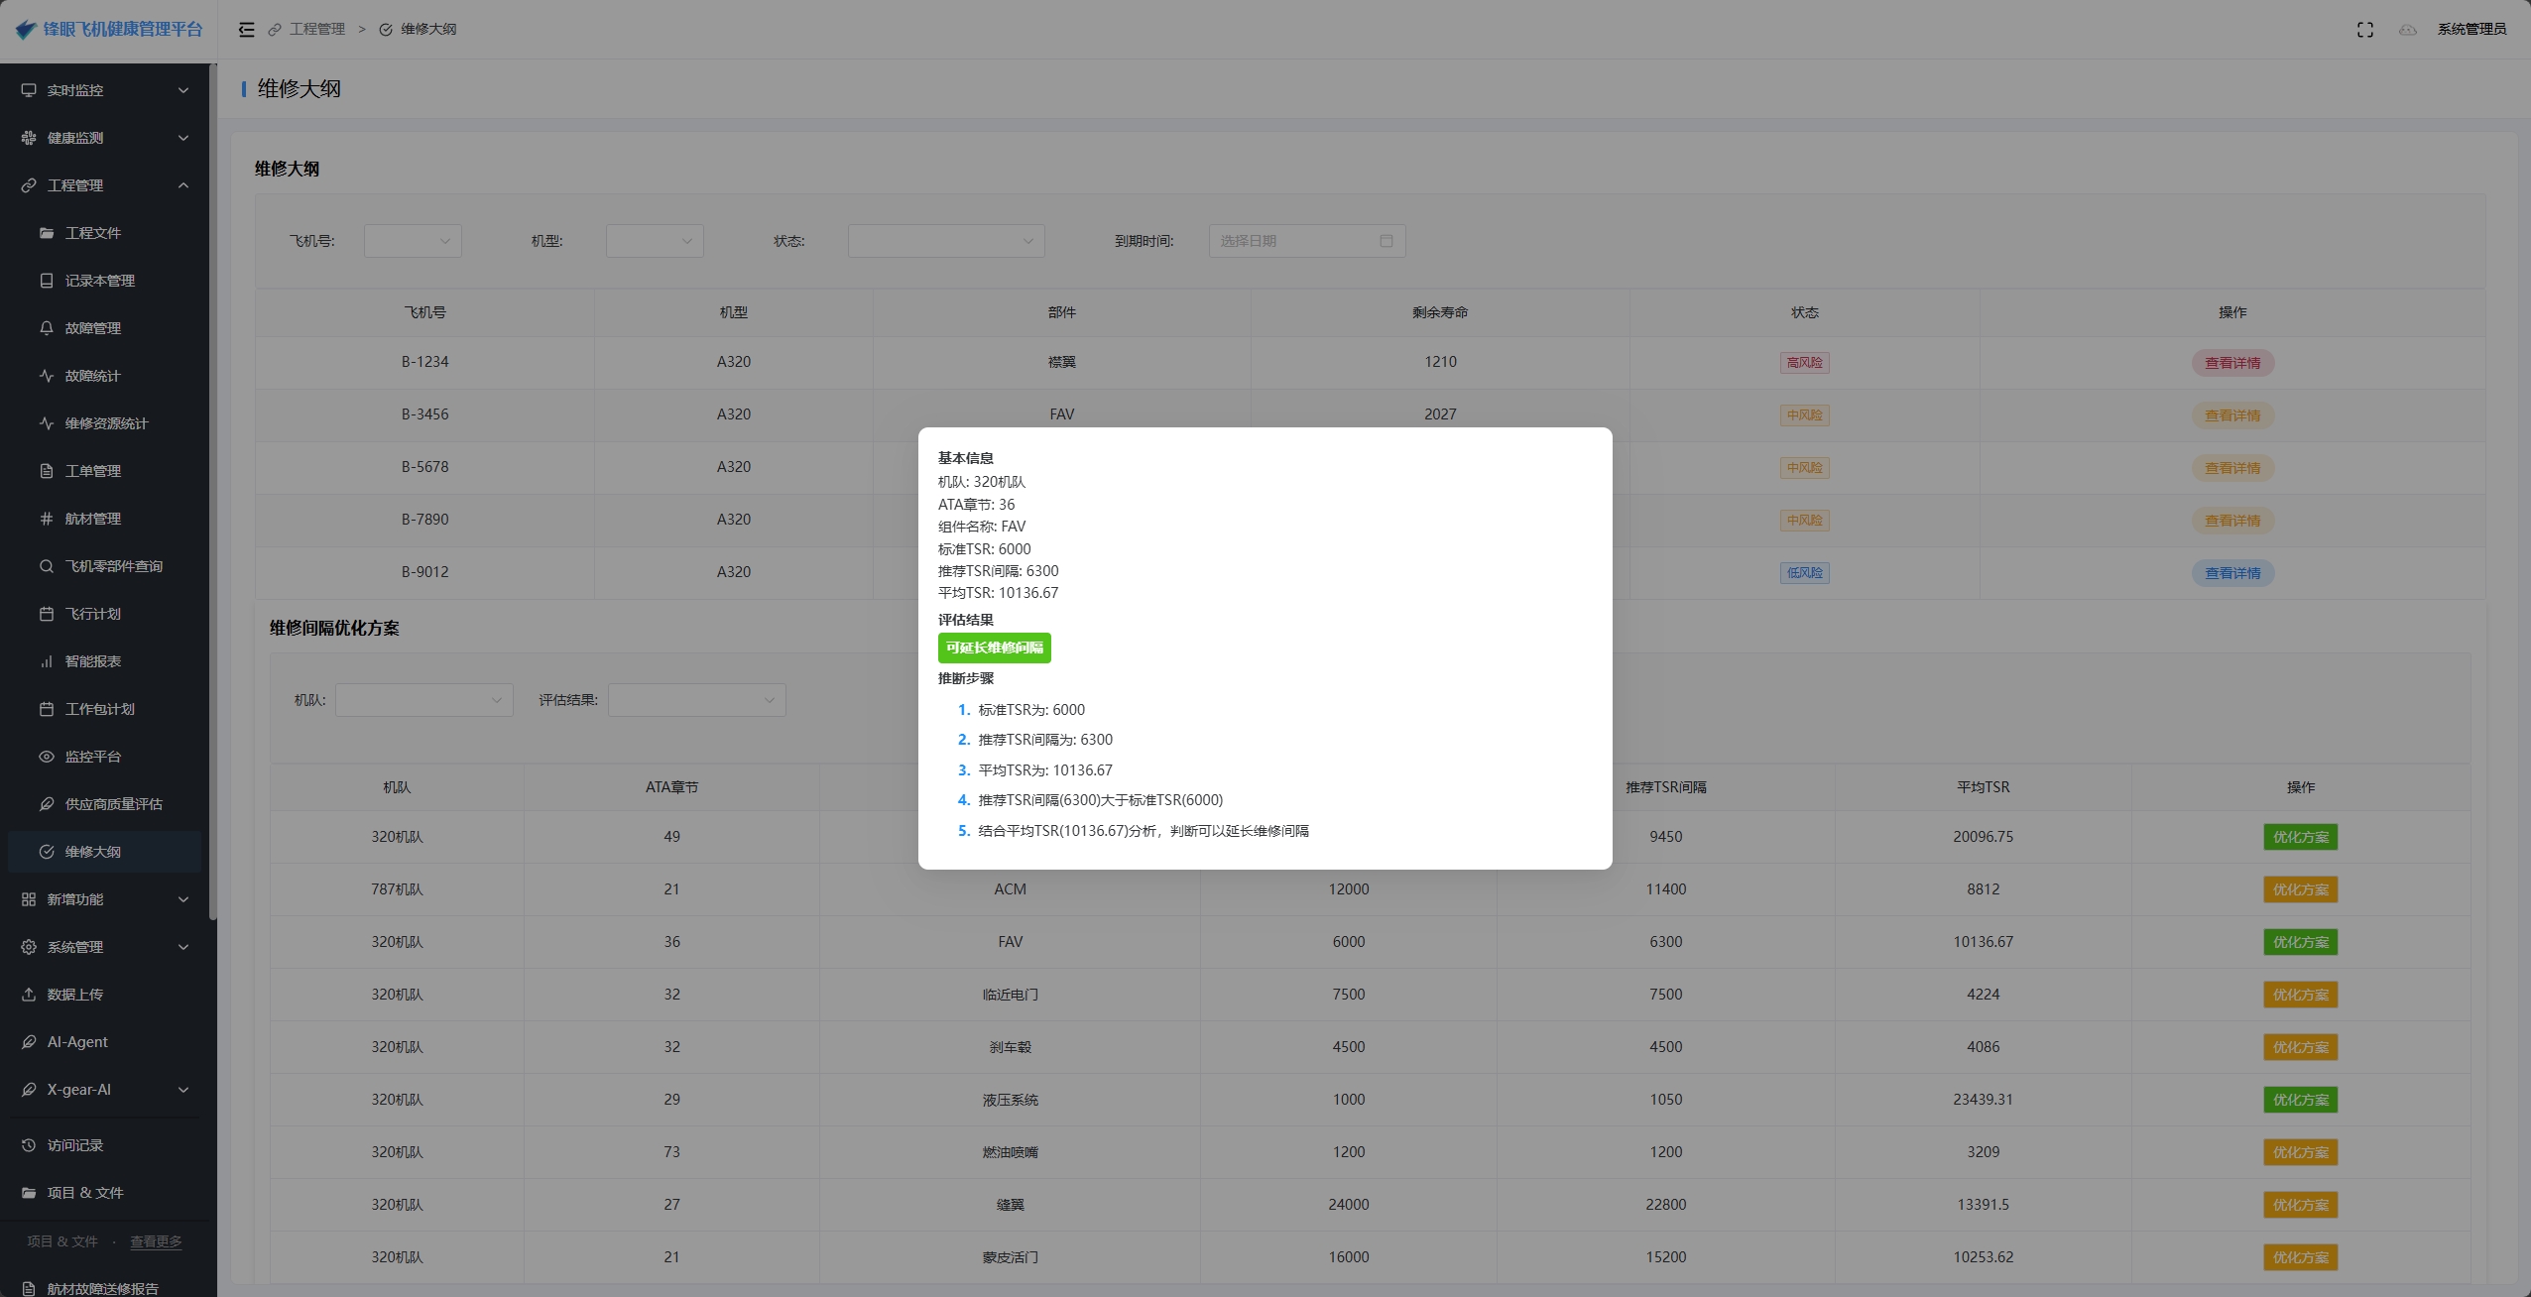2531x1297 pixels.
Task: Click 查看详情 for aircraft B-9012
Action: click(2232, 573)
